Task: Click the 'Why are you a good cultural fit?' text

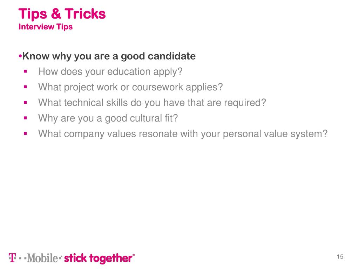Action: click(x=108, y=118)
